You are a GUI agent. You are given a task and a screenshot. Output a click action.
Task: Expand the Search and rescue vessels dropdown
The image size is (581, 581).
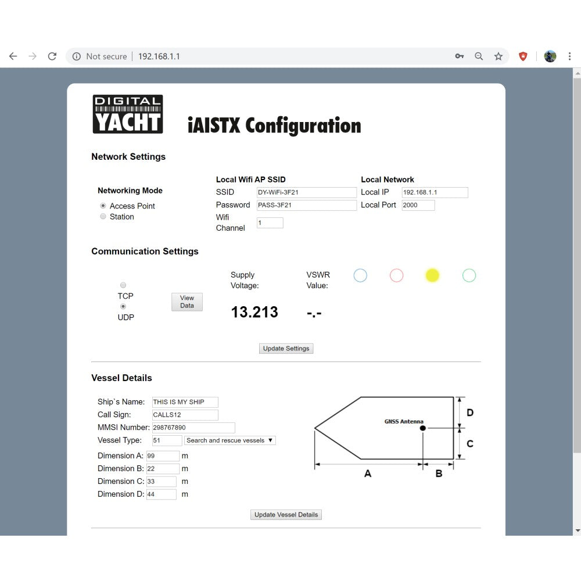[x=230, y=440]
